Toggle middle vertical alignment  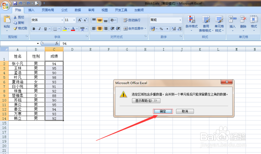pyautogui.click(x=100, y=20)
